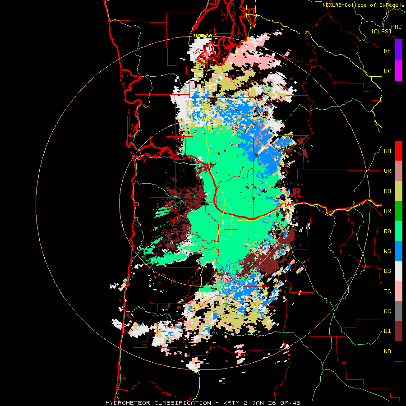Screen dimensions: 406x406
Task: Click the UK legend label
Action: pos(387,71)
